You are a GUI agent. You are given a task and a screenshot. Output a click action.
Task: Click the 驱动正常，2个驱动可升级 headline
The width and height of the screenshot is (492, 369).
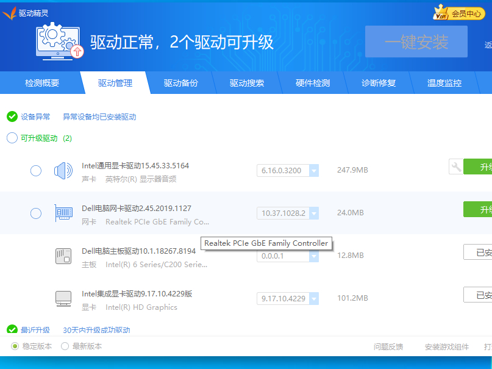[x=182, y=42]
